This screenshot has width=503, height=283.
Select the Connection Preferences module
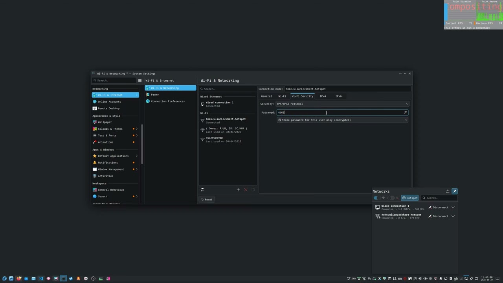(x=171, y=101)
